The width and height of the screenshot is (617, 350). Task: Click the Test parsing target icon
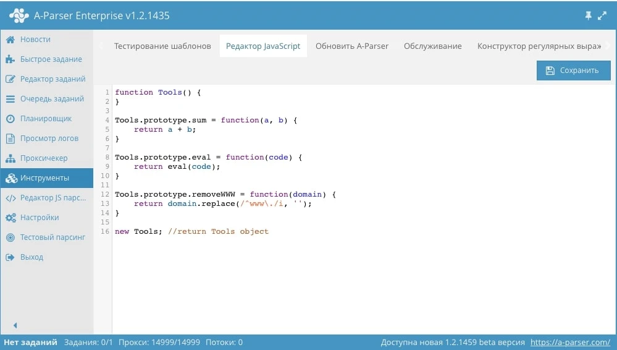(x=10, y=237)
